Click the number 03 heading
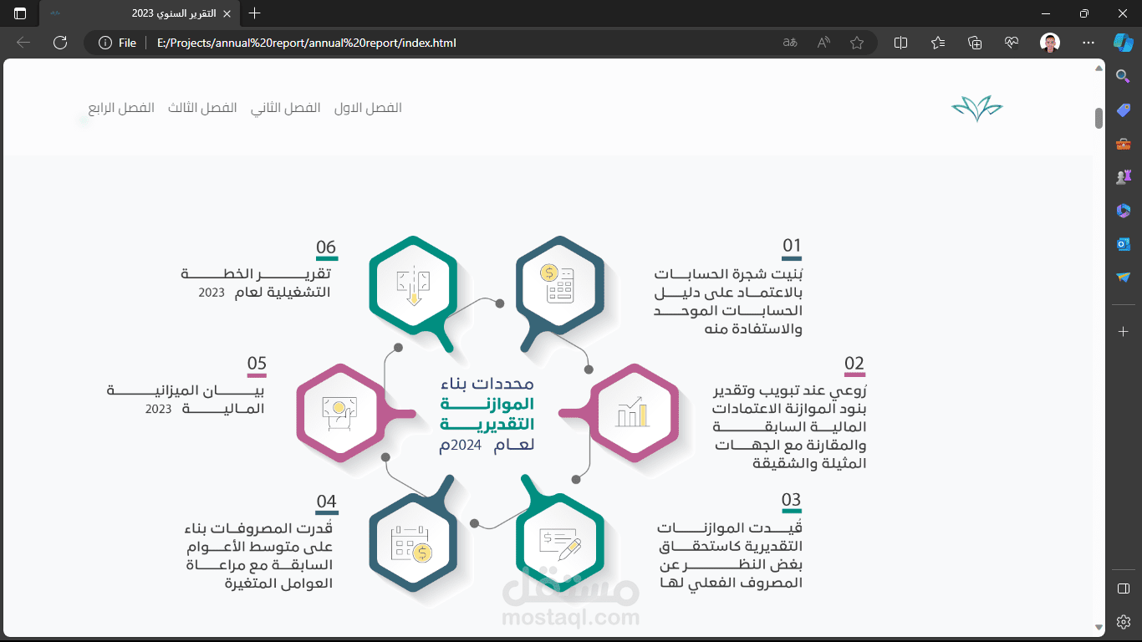1142x642 pixels. pyautogui.click(x=792, y=501)
